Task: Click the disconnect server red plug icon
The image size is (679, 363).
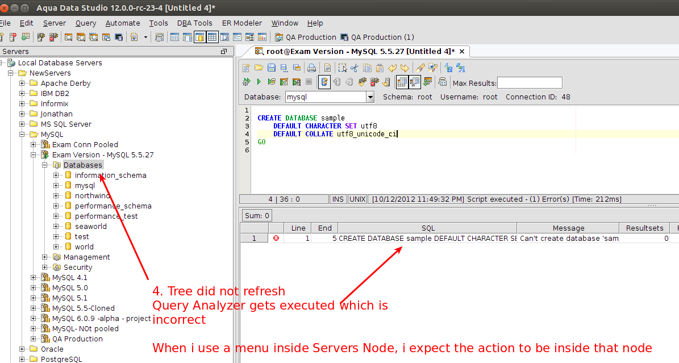Action: pos(53,37)
